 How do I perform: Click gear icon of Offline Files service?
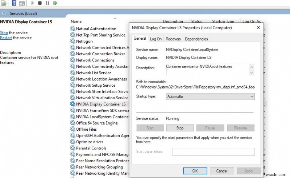click(72, 129)
